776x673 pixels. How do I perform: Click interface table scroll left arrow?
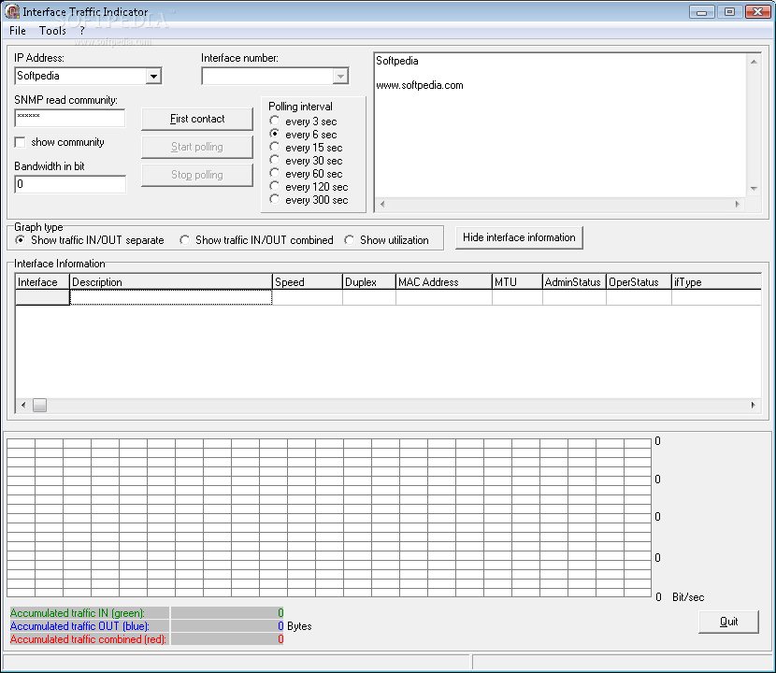23,406
